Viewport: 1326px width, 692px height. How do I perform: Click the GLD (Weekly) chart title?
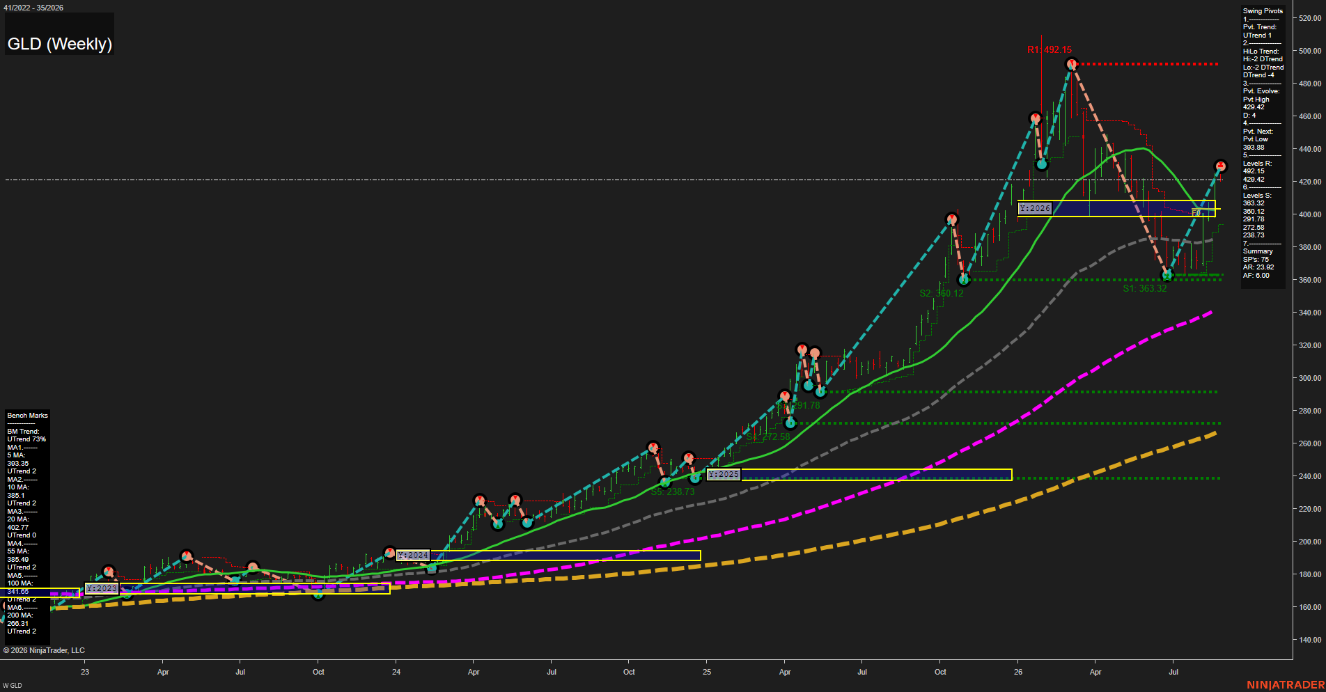(59, 44)
